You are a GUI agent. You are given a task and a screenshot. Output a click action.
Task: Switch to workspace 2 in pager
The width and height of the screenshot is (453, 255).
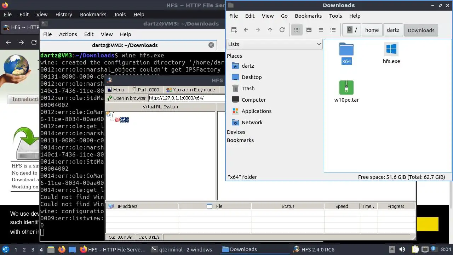(24, 249)
